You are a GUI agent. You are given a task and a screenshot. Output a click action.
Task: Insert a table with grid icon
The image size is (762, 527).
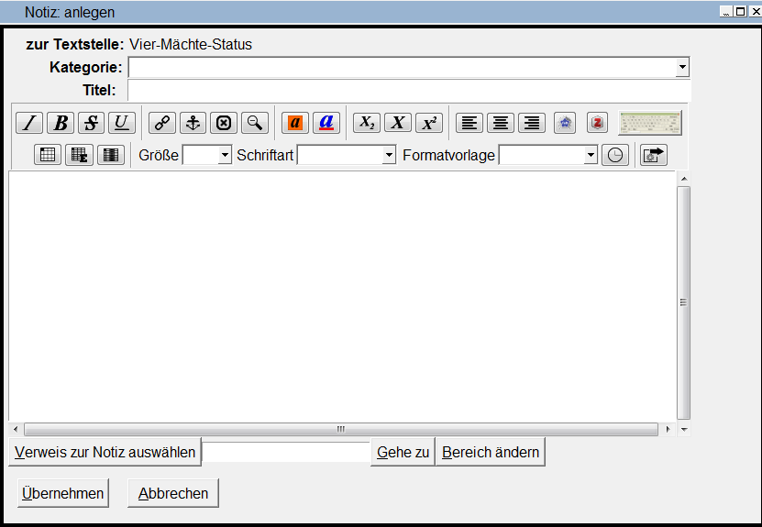(48, 155)
